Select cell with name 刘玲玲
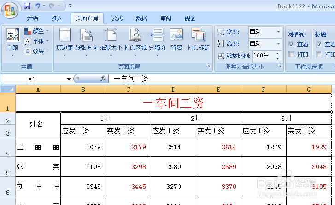 pyautogui.click(x=38, y=187)
